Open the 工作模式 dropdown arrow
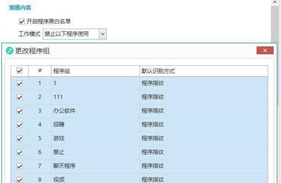Viewport: 281px width, 183px height. click(x=103, y=34)
